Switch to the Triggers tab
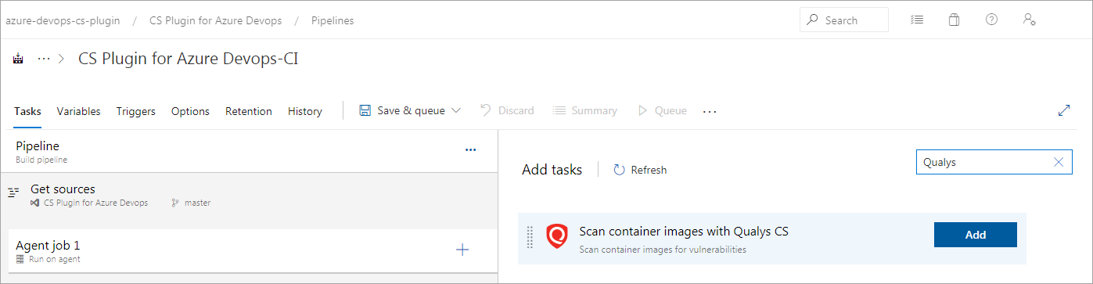Image resolution: width=1093 pixels, height=284 pixels. tap(136, 111)
